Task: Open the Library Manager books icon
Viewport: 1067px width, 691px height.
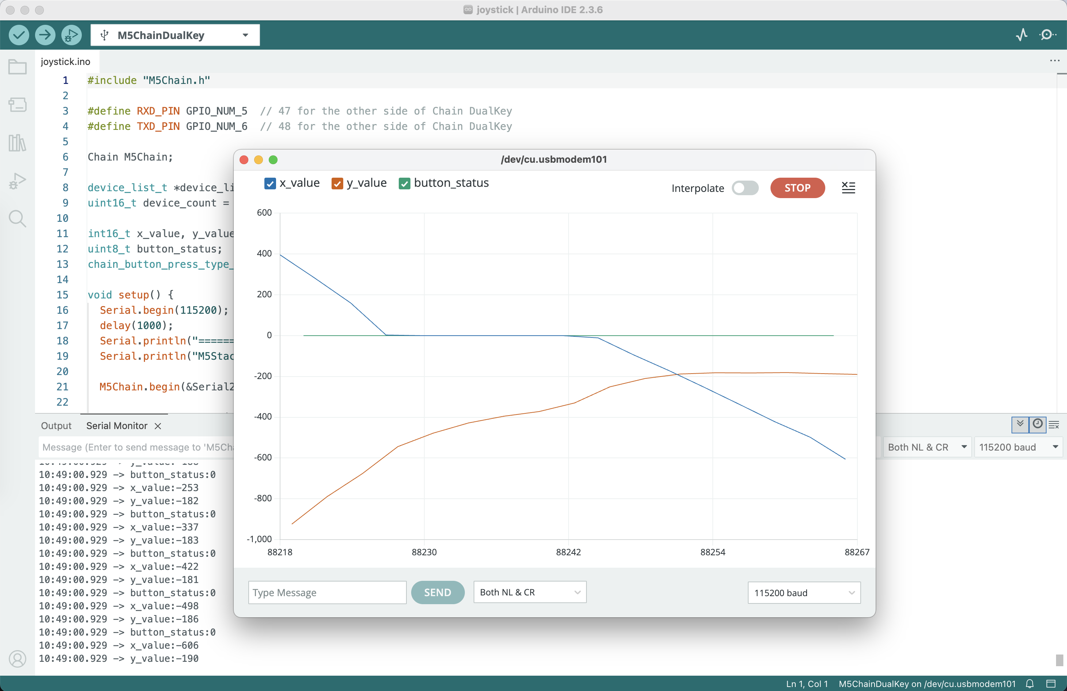Action: pos(18,143)
